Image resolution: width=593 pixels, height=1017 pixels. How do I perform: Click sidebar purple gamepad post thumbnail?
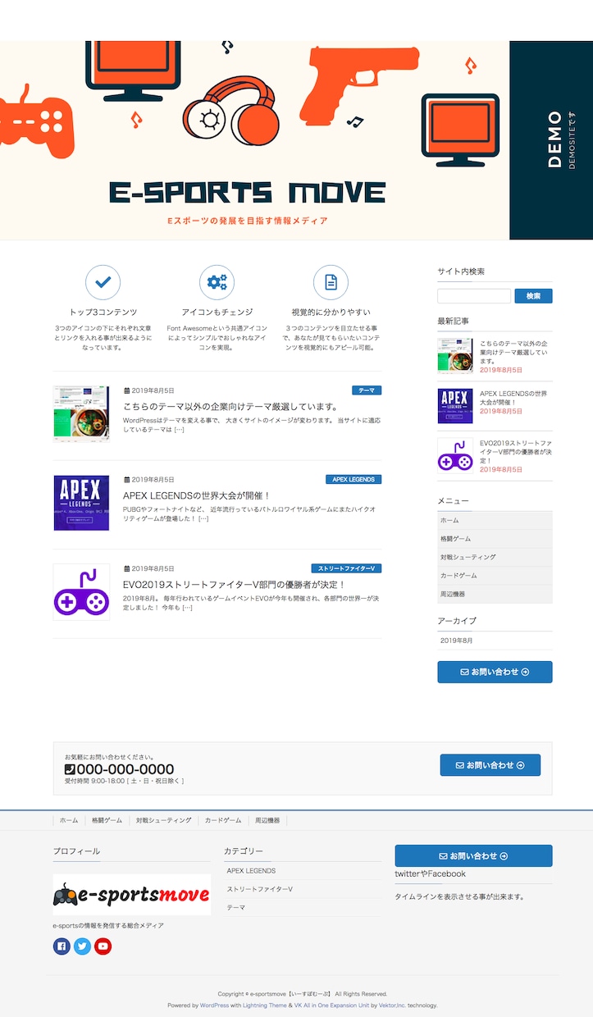pos(455,455)
